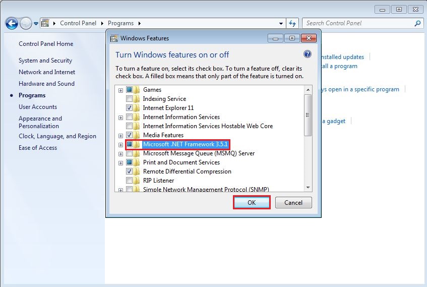Screen dimensions: 427x287
Task: Click the features list scrollbar thumb
Action: coord(308,115)
